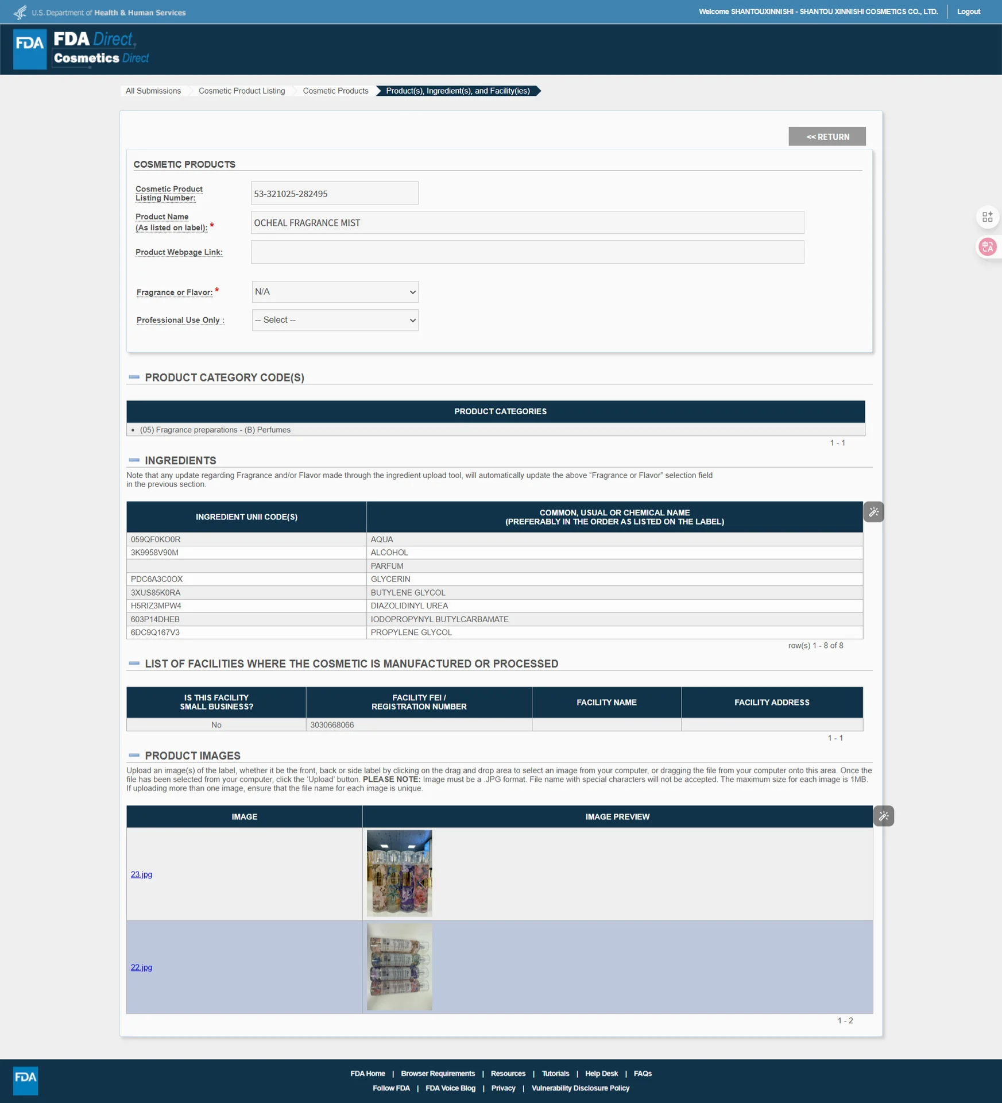This screenshot has width=1002, height=1103.
Task: Click the Facility Address column header
Action: [772, 702]
